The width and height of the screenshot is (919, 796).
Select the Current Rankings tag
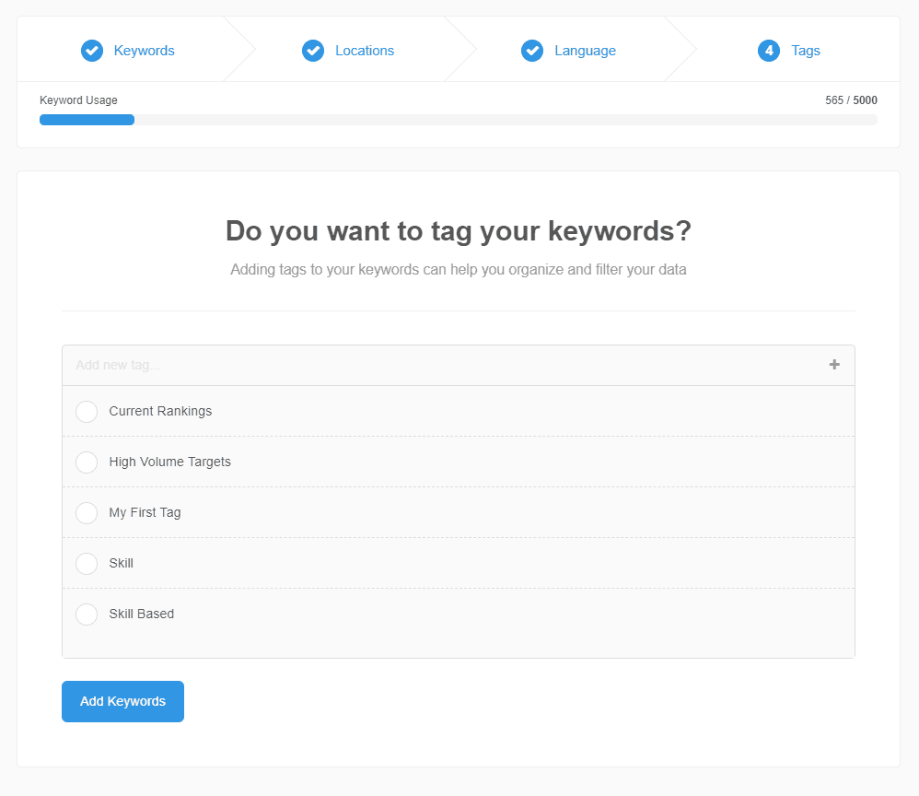point(86,412)
